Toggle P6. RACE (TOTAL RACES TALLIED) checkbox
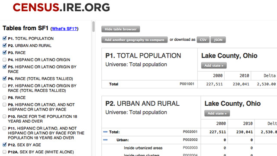Viewport: 277px width, 156px height. pyautogui.click(x=5, y=78)
